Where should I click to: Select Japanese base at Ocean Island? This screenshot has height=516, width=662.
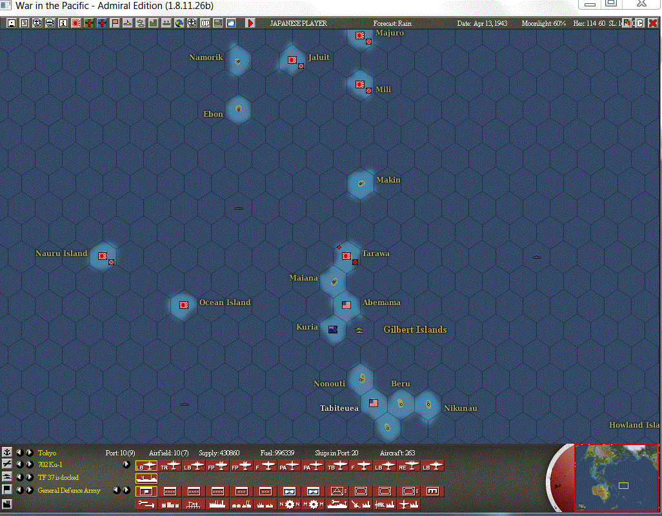point(184,304)
